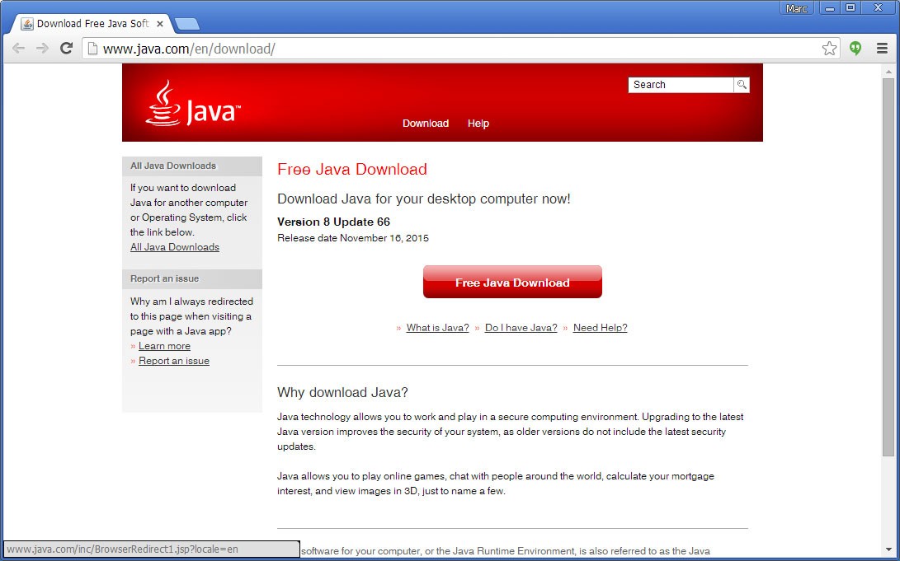Click the browser back arrow
The width and height of the screenshot is (900, 561).
pos(18,49)
